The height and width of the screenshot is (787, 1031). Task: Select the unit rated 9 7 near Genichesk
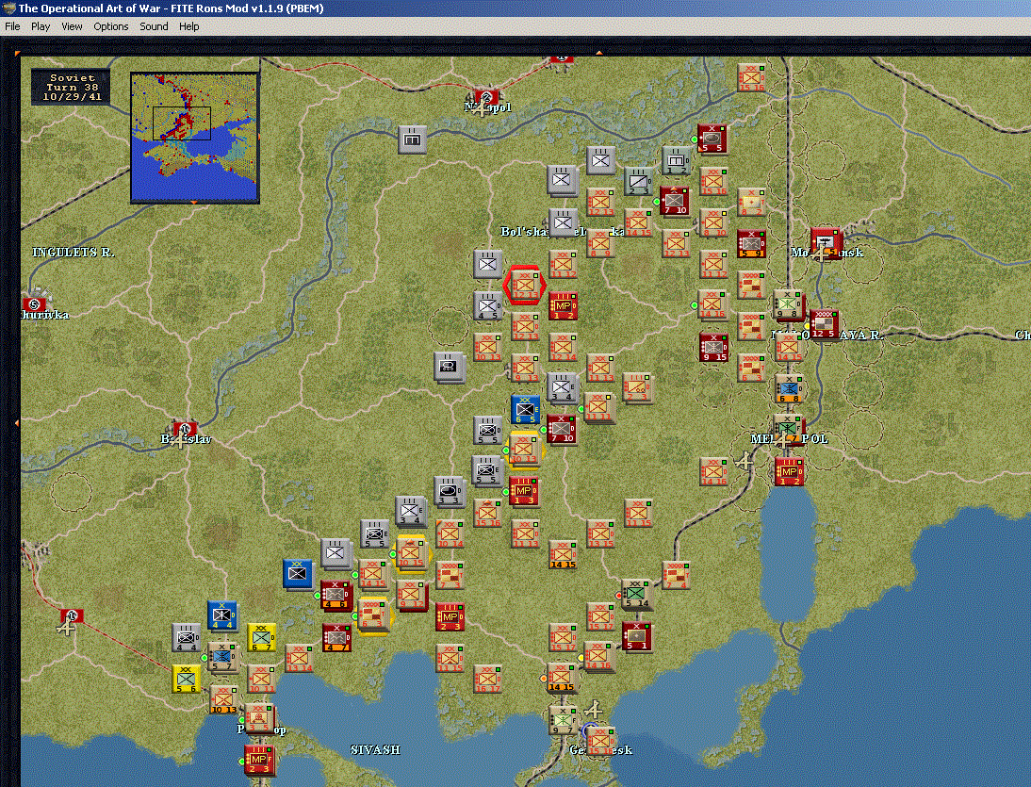click(x=564, y=721)
